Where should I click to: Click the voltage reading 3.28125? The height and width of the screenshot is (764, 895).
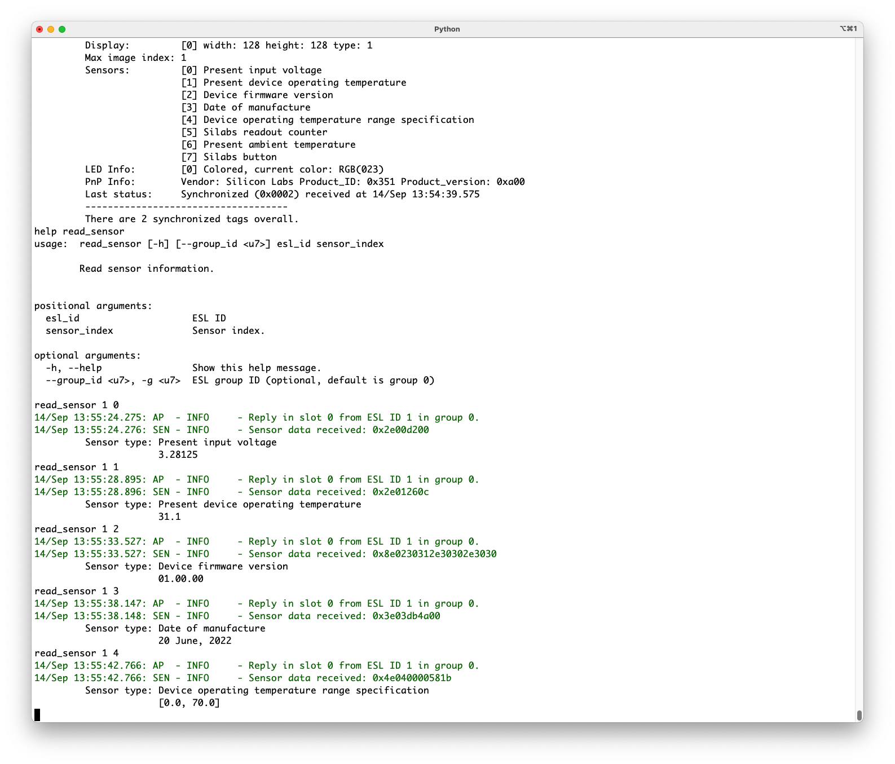click(x=178, y=454)
